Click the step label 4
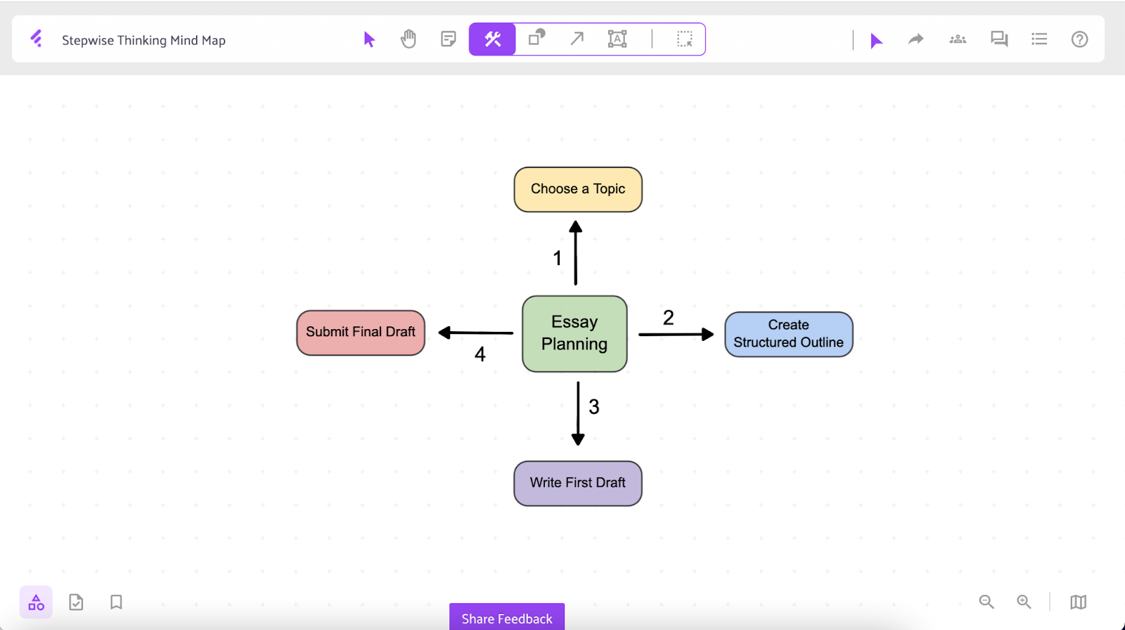The height and width of the screenshot is (630, 1125). (x=480, y=354)
